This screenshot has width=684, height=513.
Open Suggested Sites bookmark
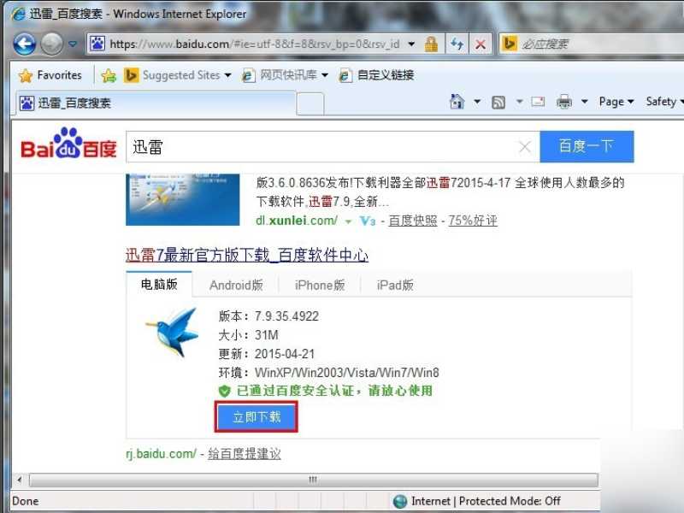click(173, 75)
